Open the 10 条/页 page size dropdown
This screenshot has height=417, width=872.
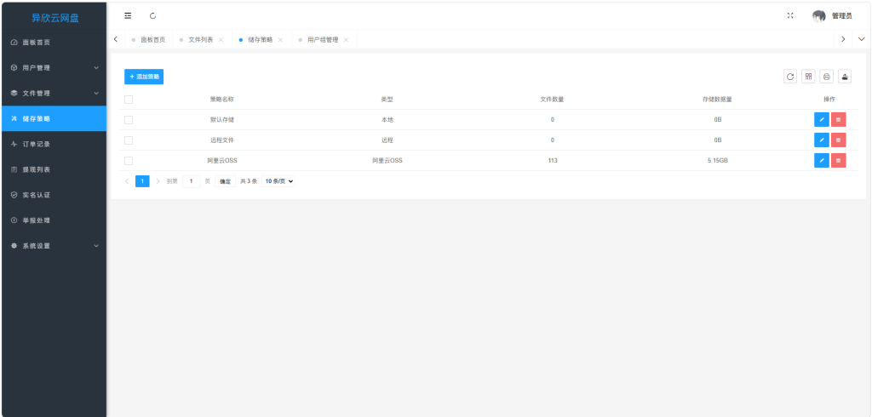pos(279,181)
